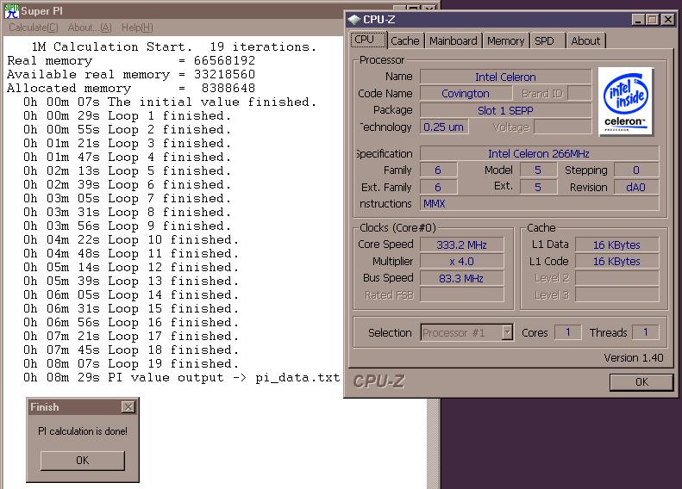Select the CPU tab in CPU-Z
Image resolution: width=682 pixels, height=489 pixels.
(x=368, y=40)
